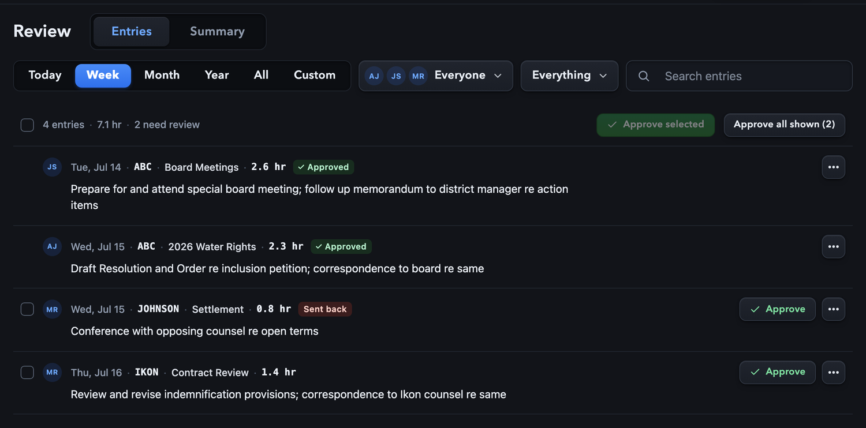Select the Week date range
The image size is (866, 428).
[x=103, y=76]
